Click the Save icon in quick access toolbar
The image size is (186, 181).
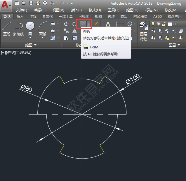[x=31, y=3]
